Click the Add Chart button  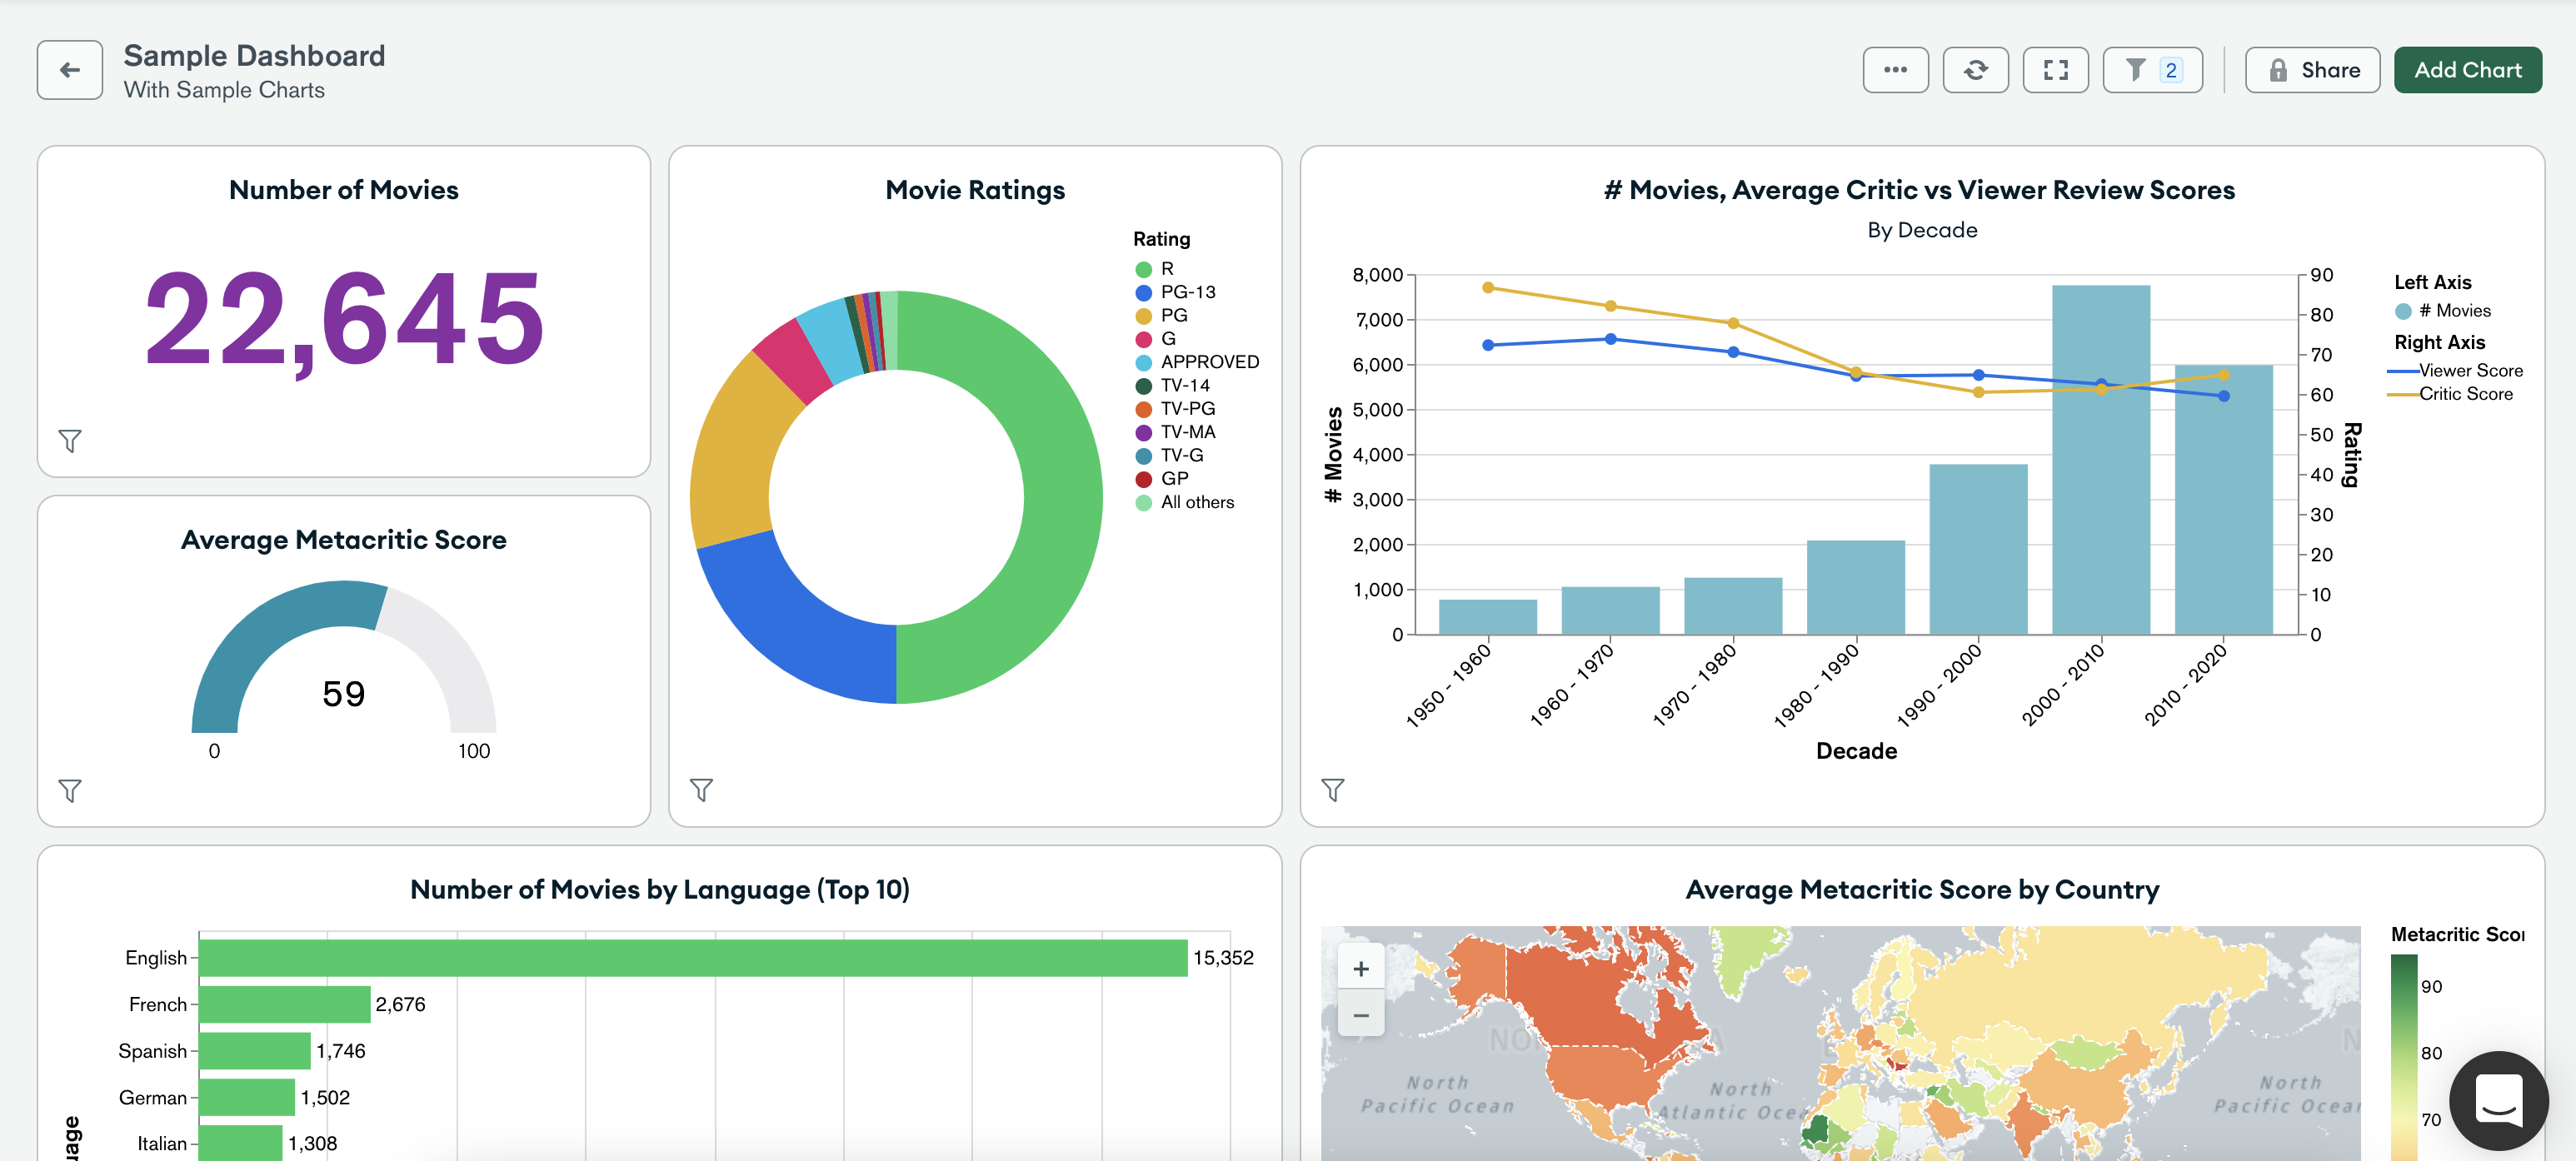(2466, 69)
